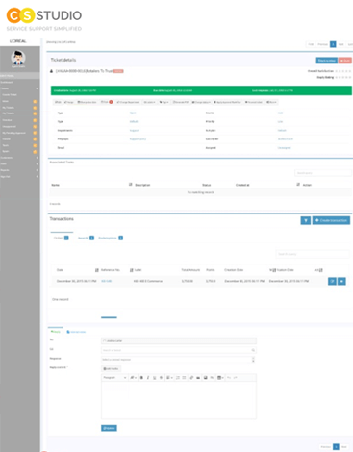
Task: Insert a hyperlink in reply editor
Action: click(x=191, y=378)
